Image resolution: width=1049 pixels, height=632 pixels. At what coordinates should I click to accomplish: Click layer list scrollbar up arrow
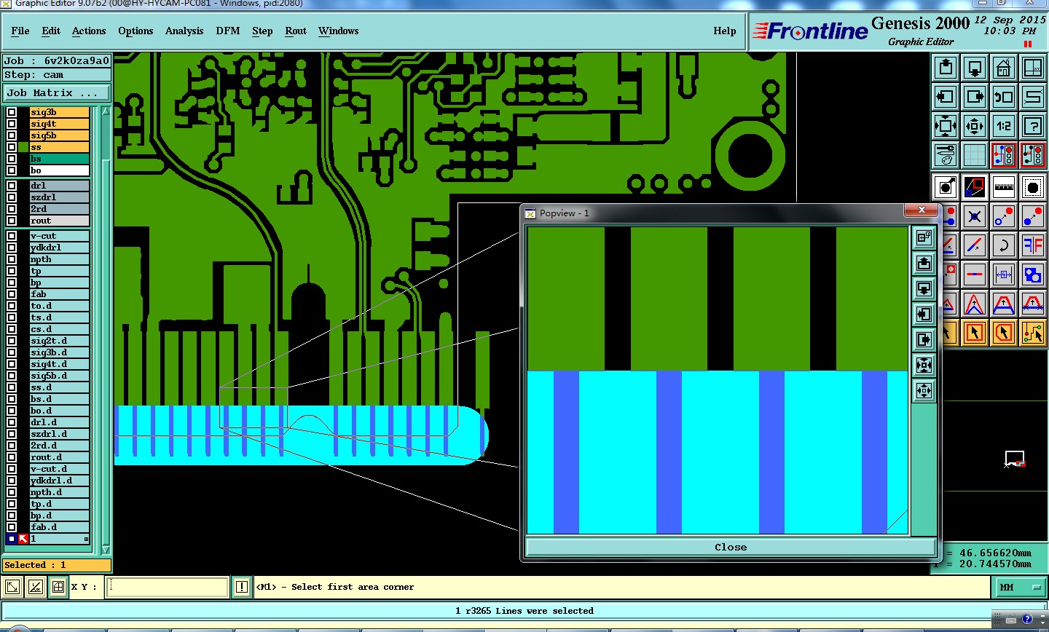pos(106,111)
